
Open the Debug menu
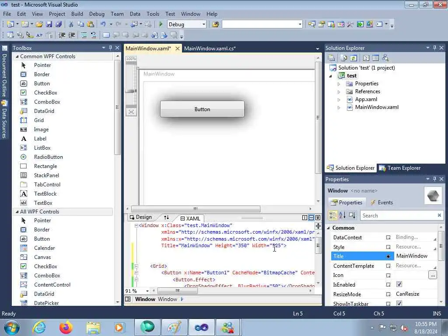(x=97, y=14)
